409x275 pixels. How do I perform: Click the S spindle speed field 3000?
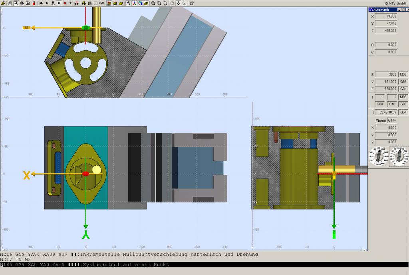pos(386,75)
